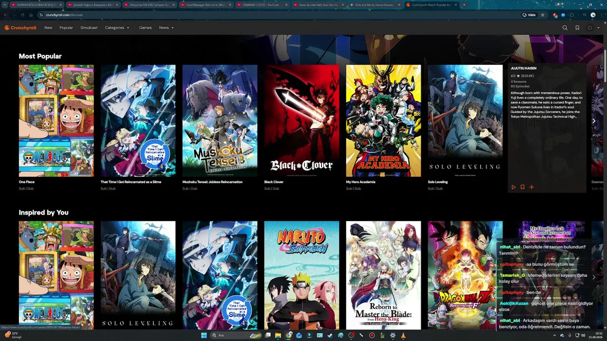
Task: Show next titles in Most Popular carousel
Action: [x=594, y=121]
